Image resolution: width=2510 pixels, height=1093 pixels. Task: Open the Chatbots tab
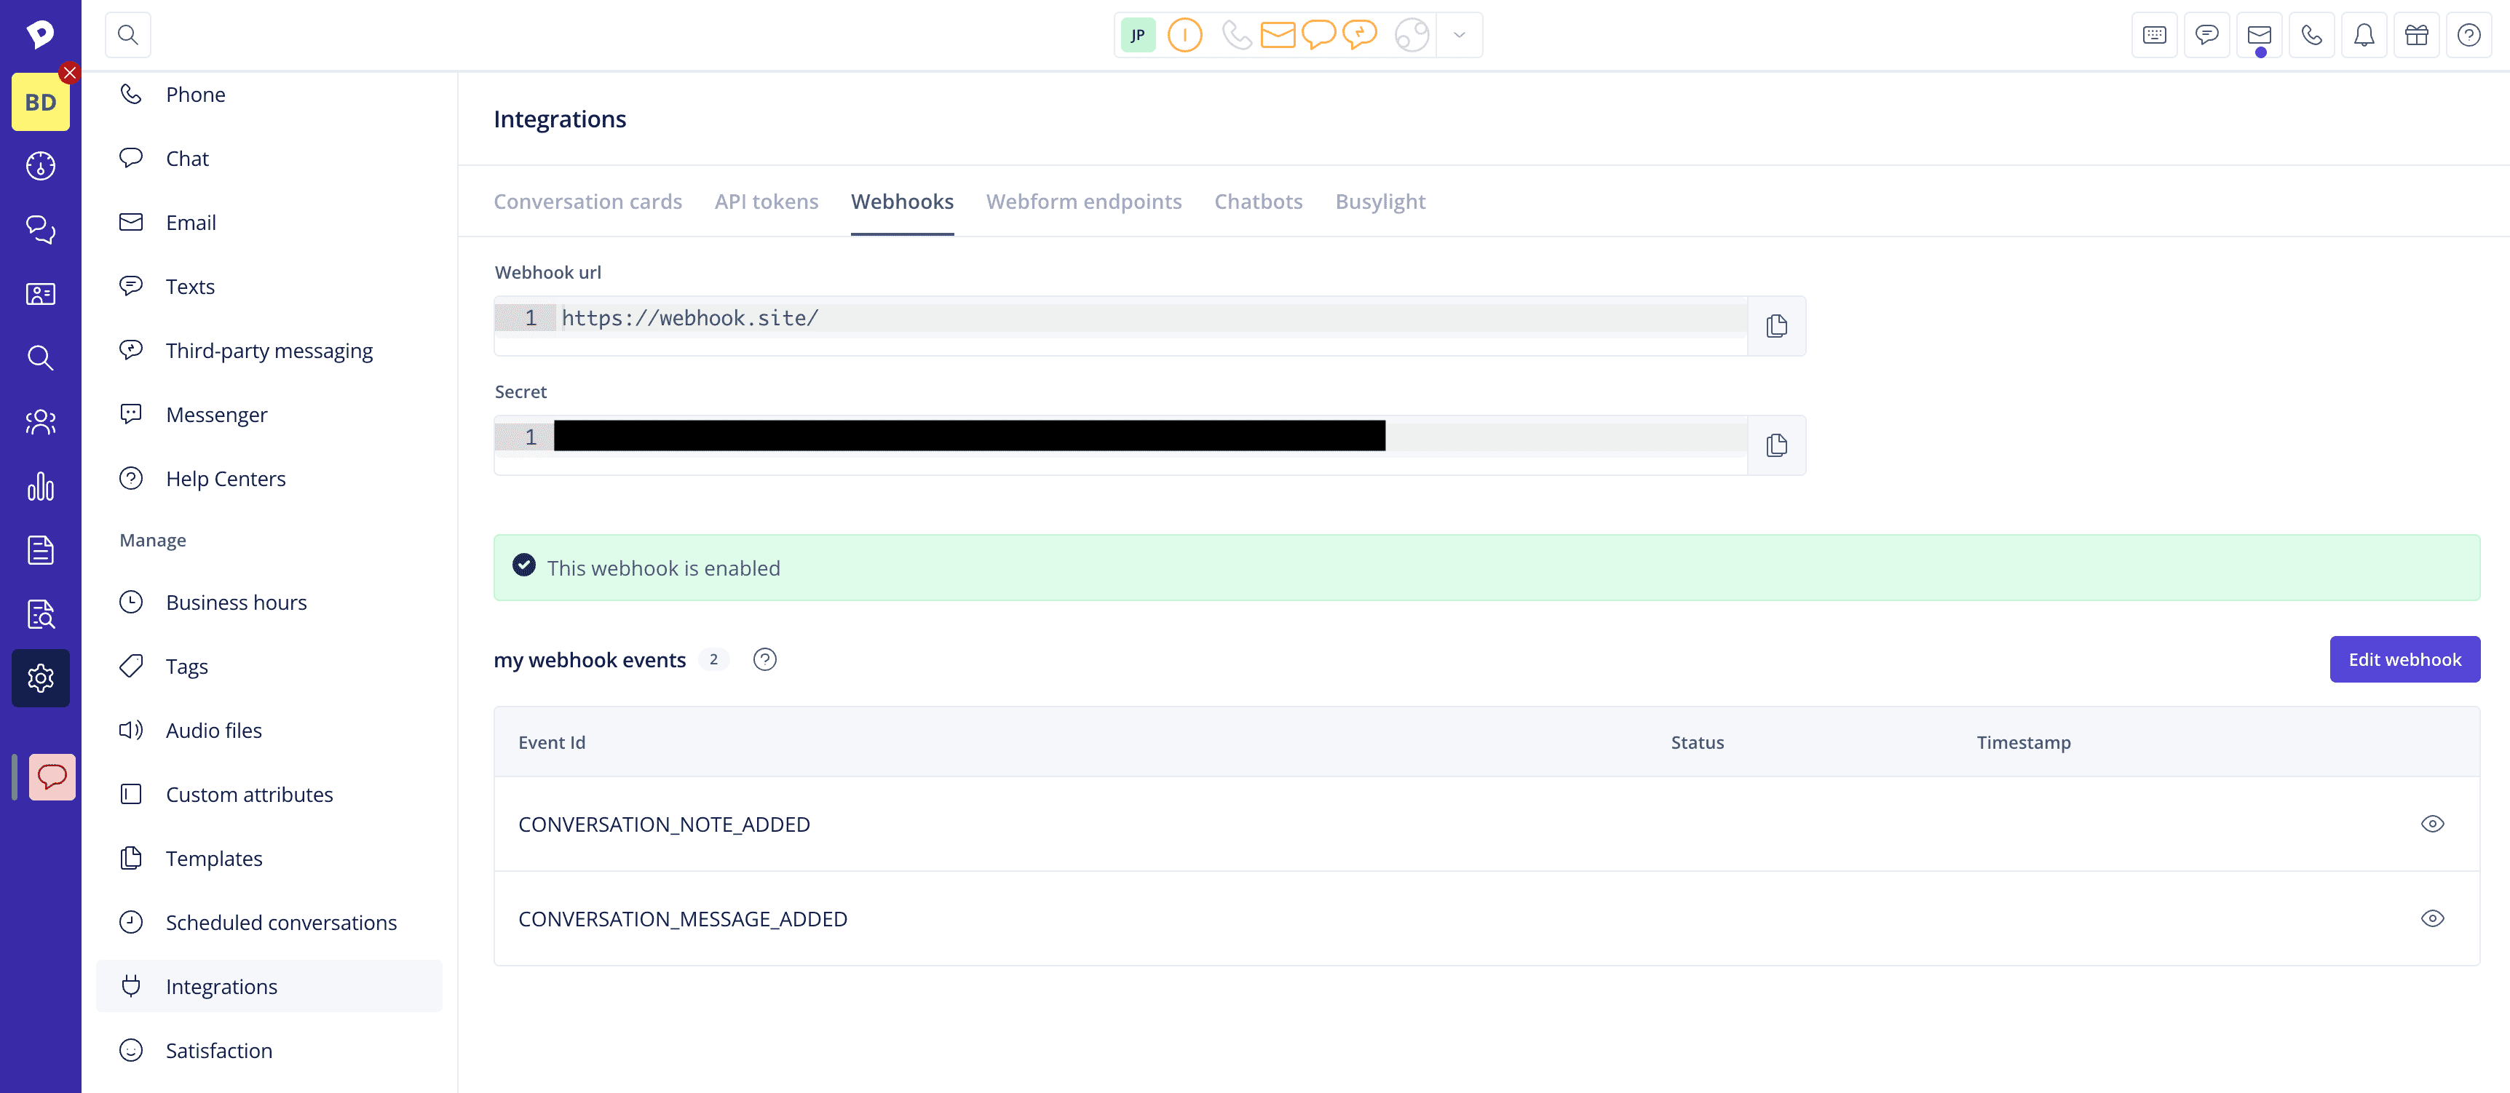click(1258, 202)
